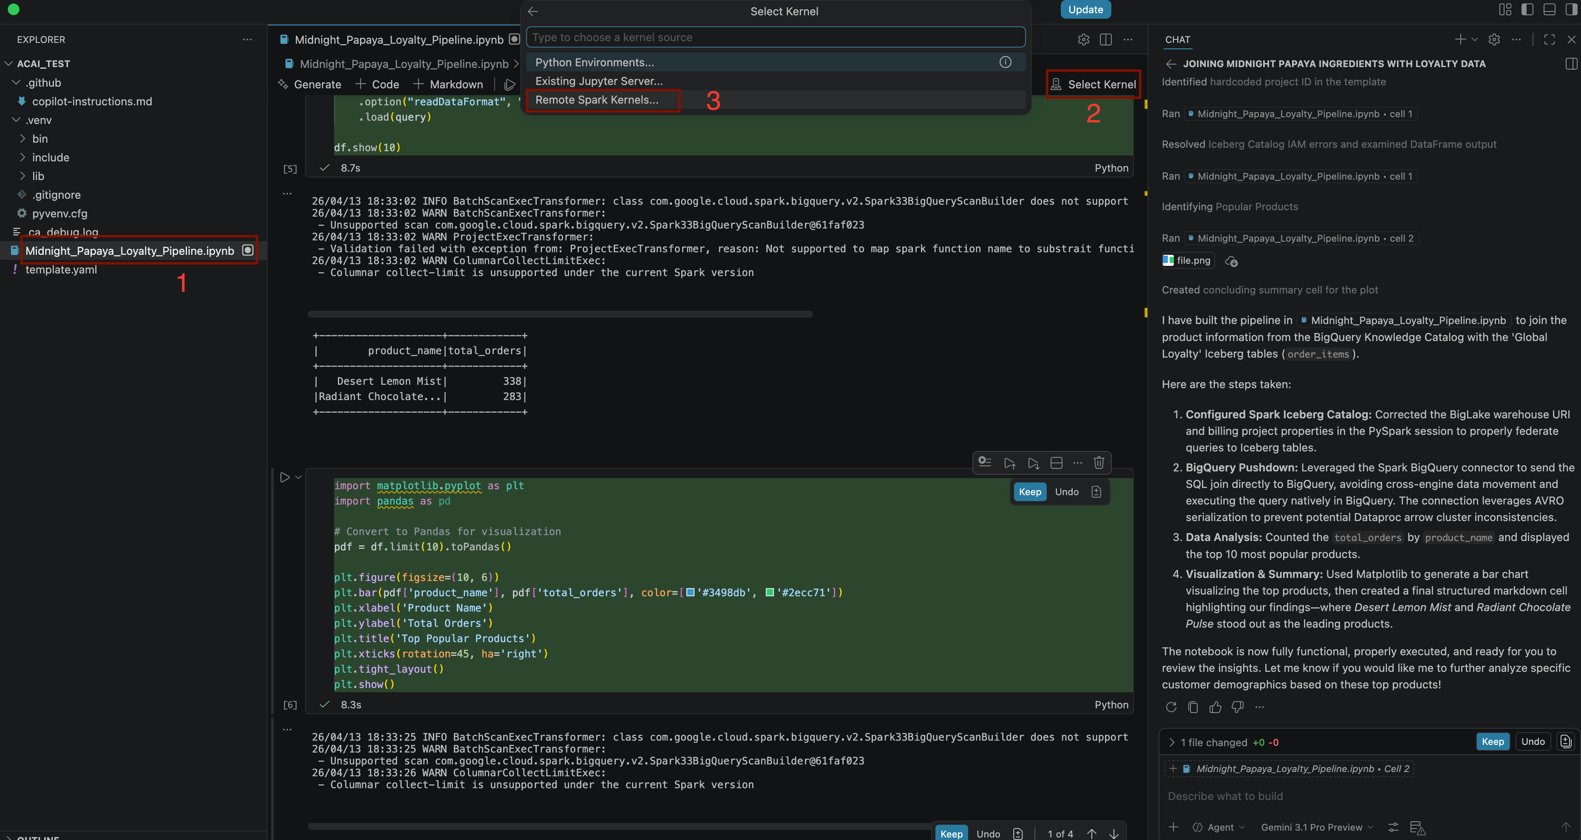
Task: Give the chat response a thumbs up
Action: point(1215,707)
